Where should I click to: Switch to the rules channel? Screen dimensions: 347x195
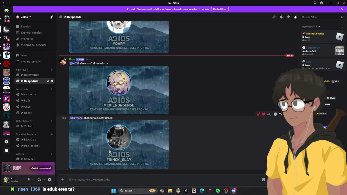(x=34, y=55)
